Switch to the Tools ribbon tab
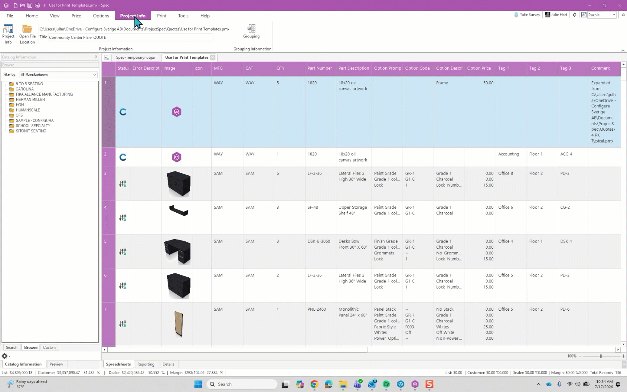This screenshot has height=392, width=627. click(x=183, y=16)
